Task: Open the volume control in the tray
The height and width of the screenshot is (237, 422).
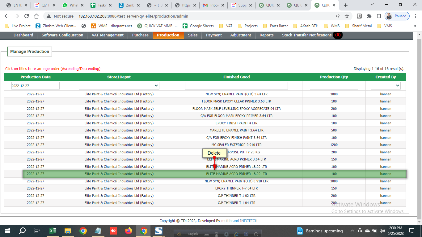Action: [382, 231]
